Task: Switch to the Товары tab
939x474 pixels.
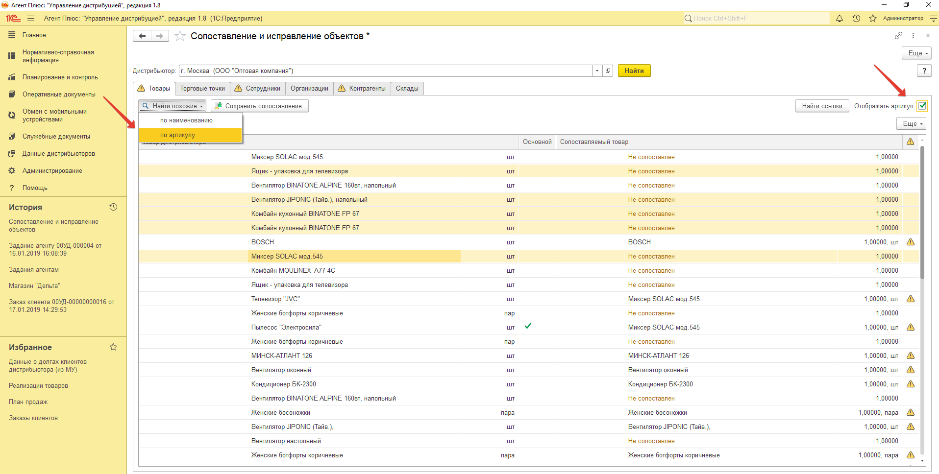Action: pos(154,88)
